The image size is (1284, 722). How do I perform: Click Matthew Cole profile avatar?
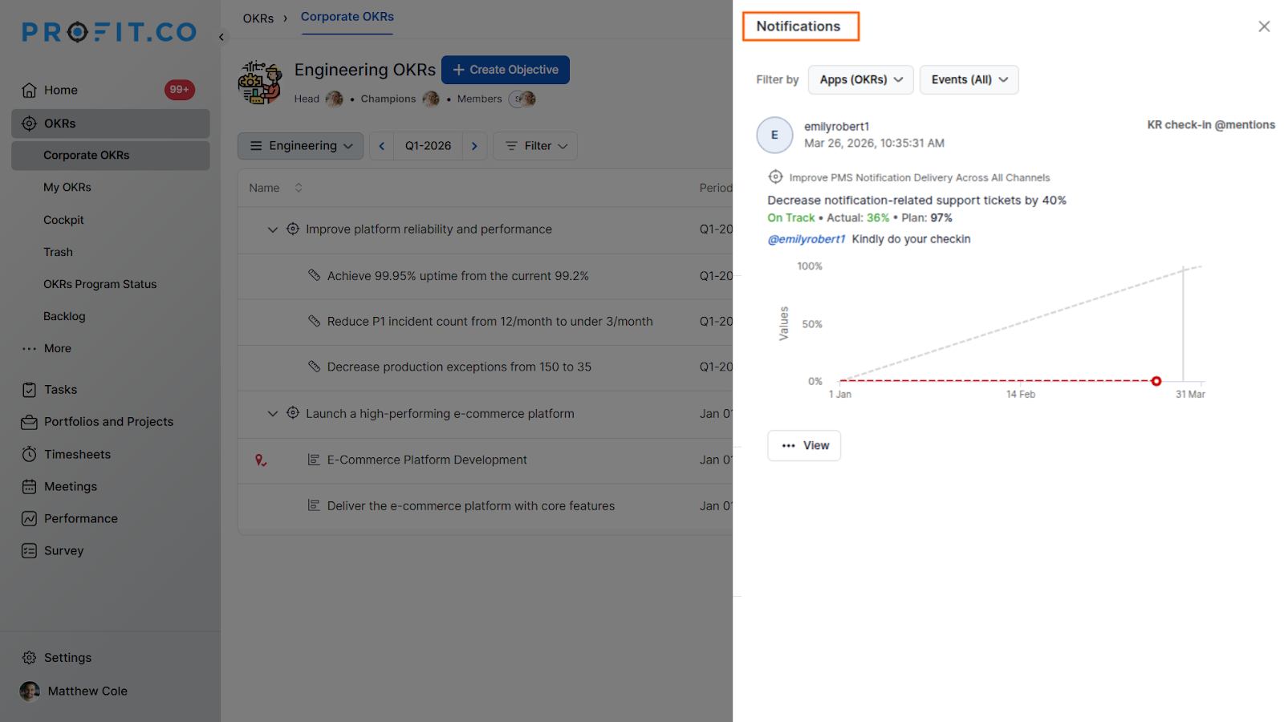click(30, 692)
